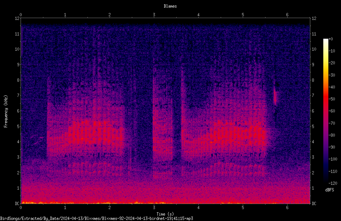
Task: Click the Frequency (kHz) axis label
Action: (x=6, y=111)
